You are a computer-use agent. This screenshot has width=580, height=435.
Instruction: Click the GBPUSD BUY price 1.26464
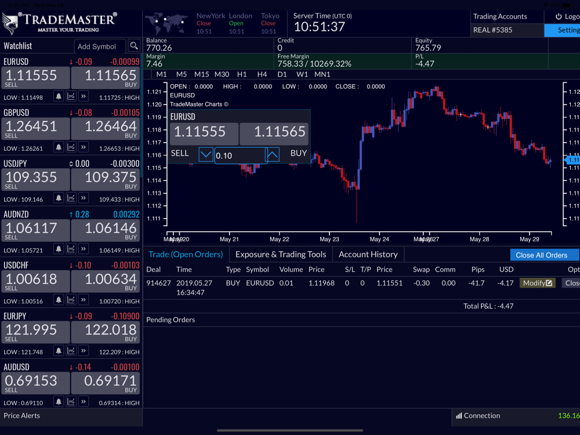(106, 129)
